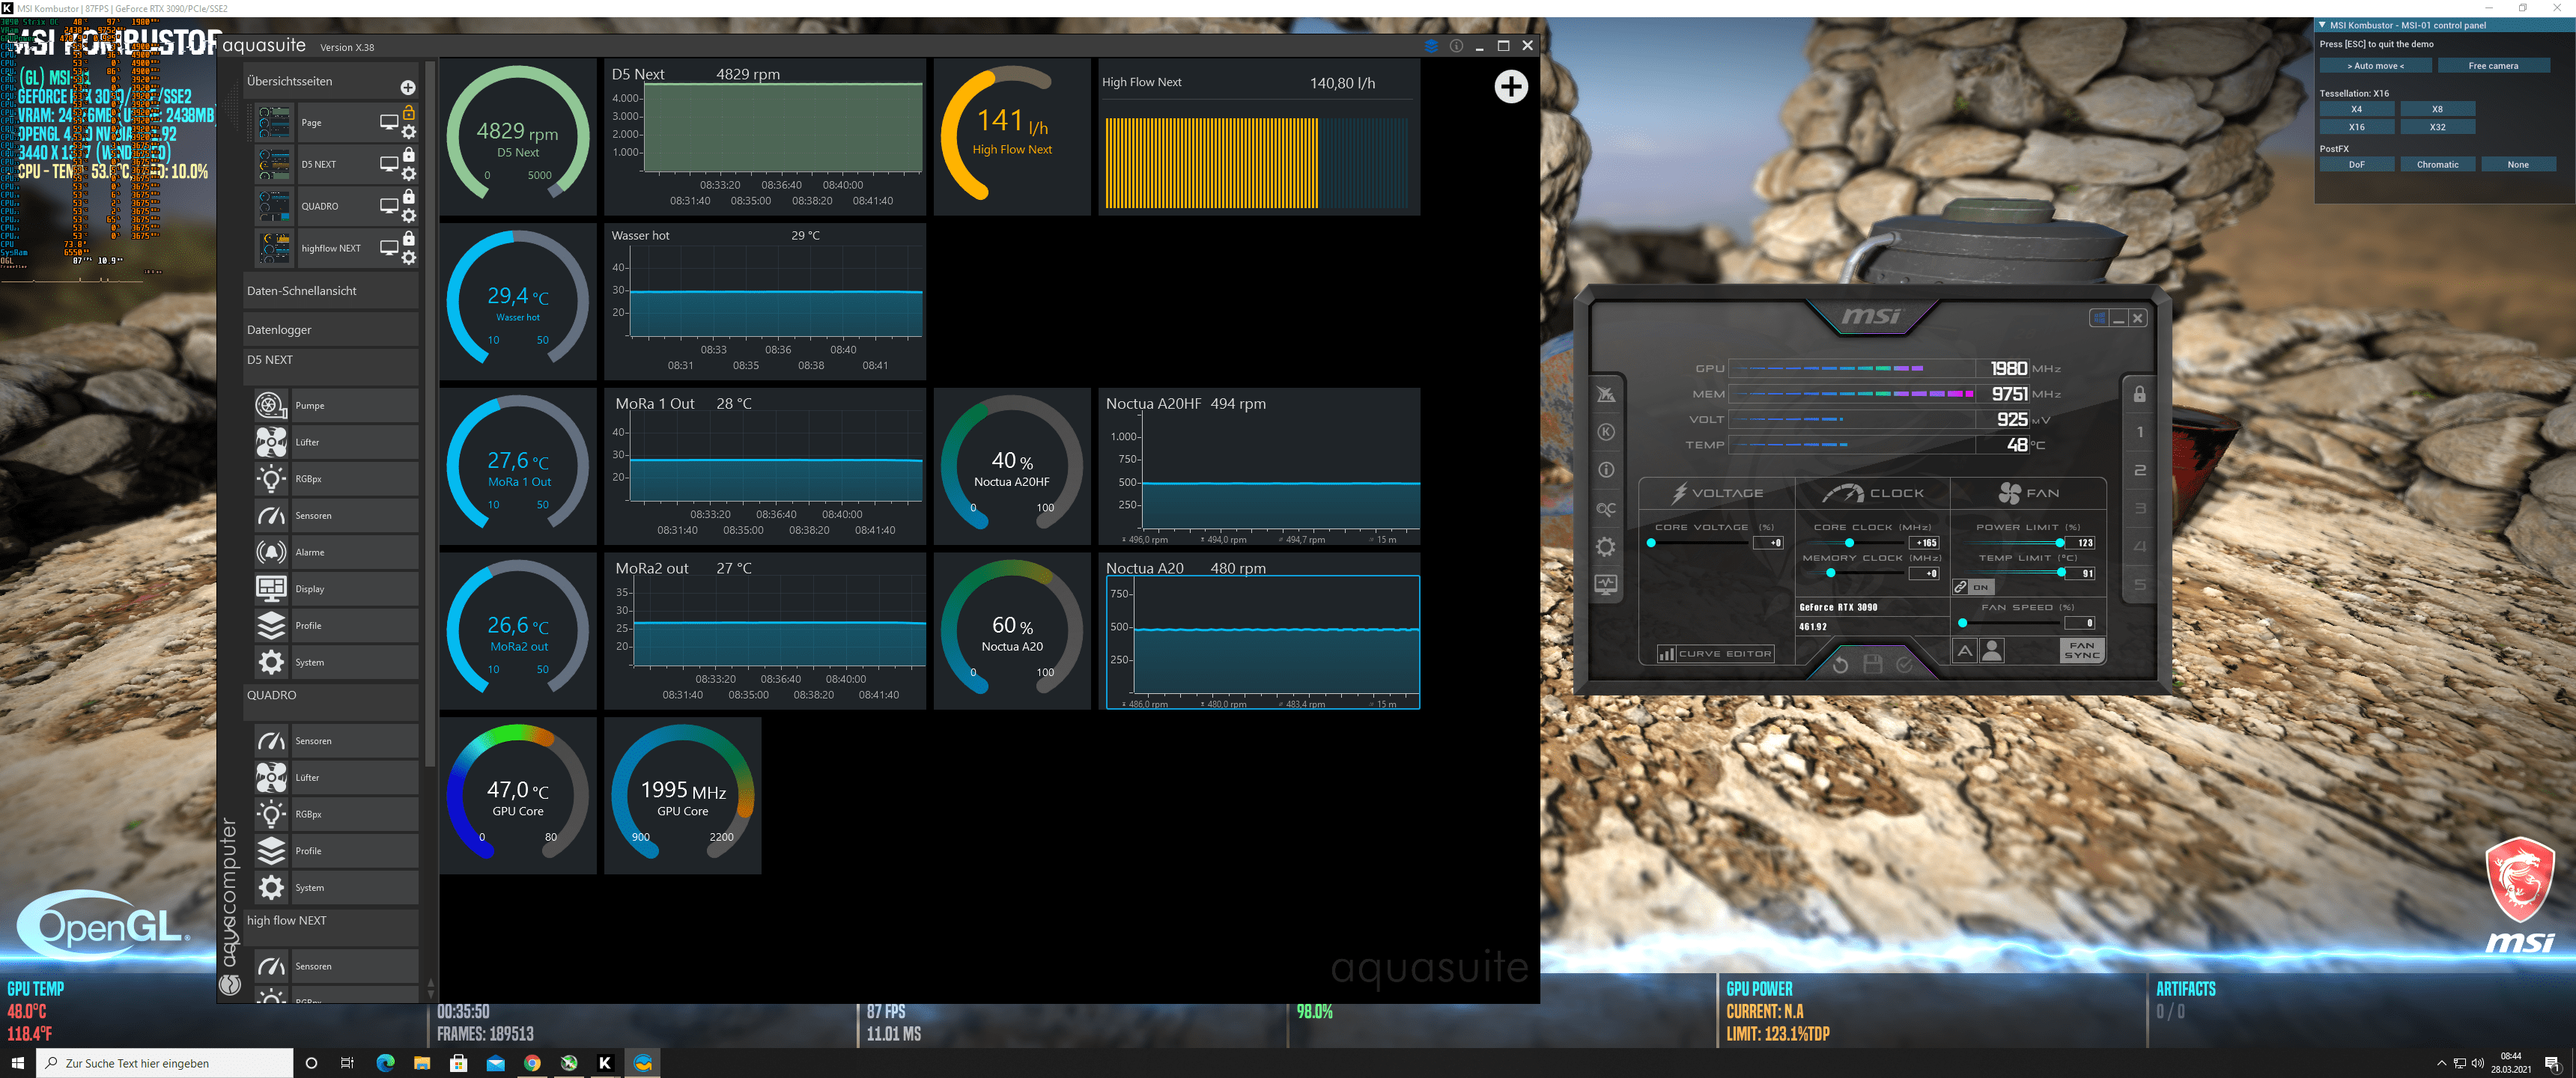Click Afterburner save profile floppy icon
Viewport: 2576px width, 1078px height.
tap(1873, 665)
